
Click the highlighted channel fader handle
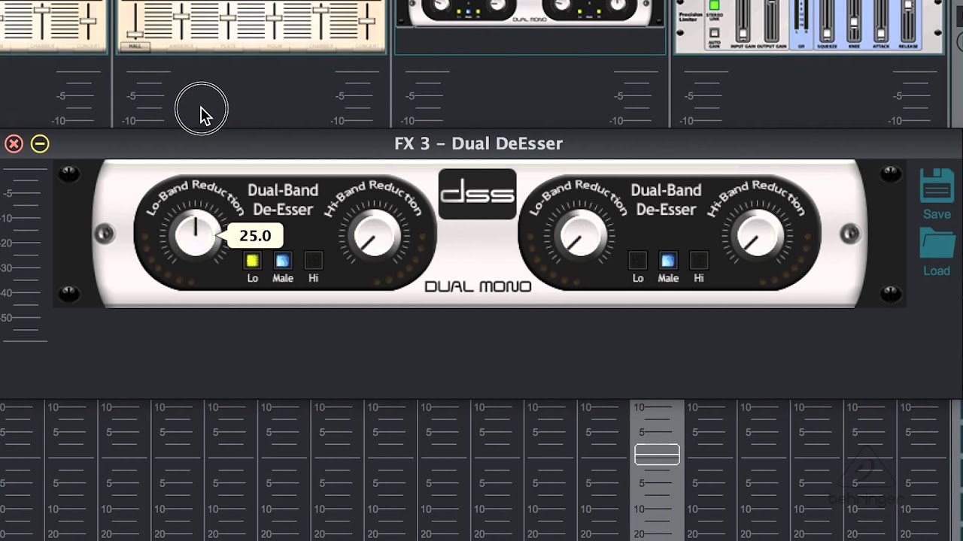(x=657, y=455)
